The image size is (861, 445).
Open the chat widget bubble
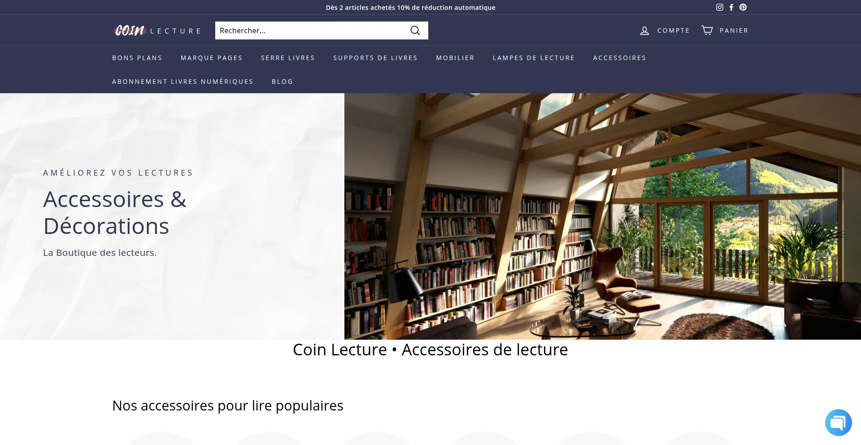838,422
